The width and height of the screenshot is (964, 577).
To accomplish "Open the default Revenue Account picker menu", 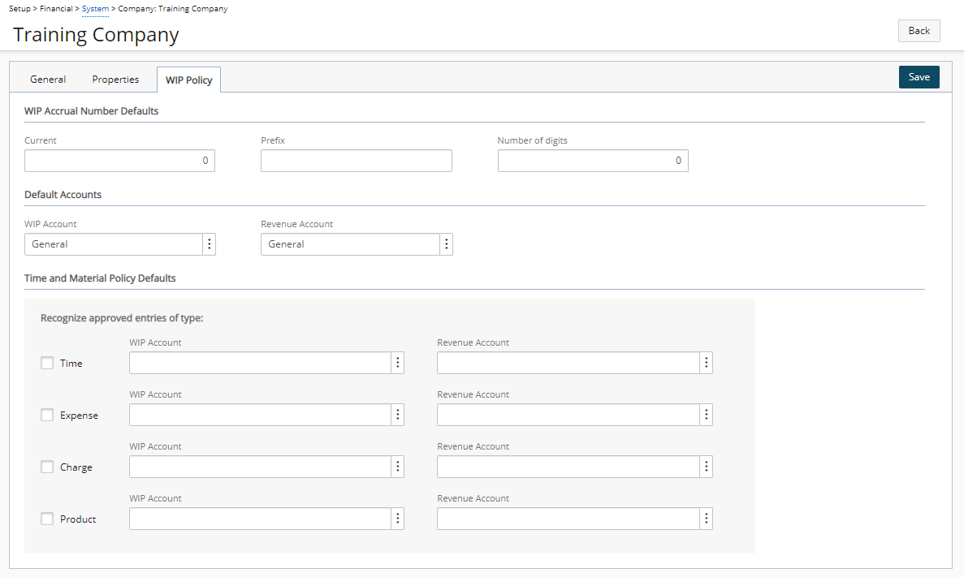I will [447, 244].
